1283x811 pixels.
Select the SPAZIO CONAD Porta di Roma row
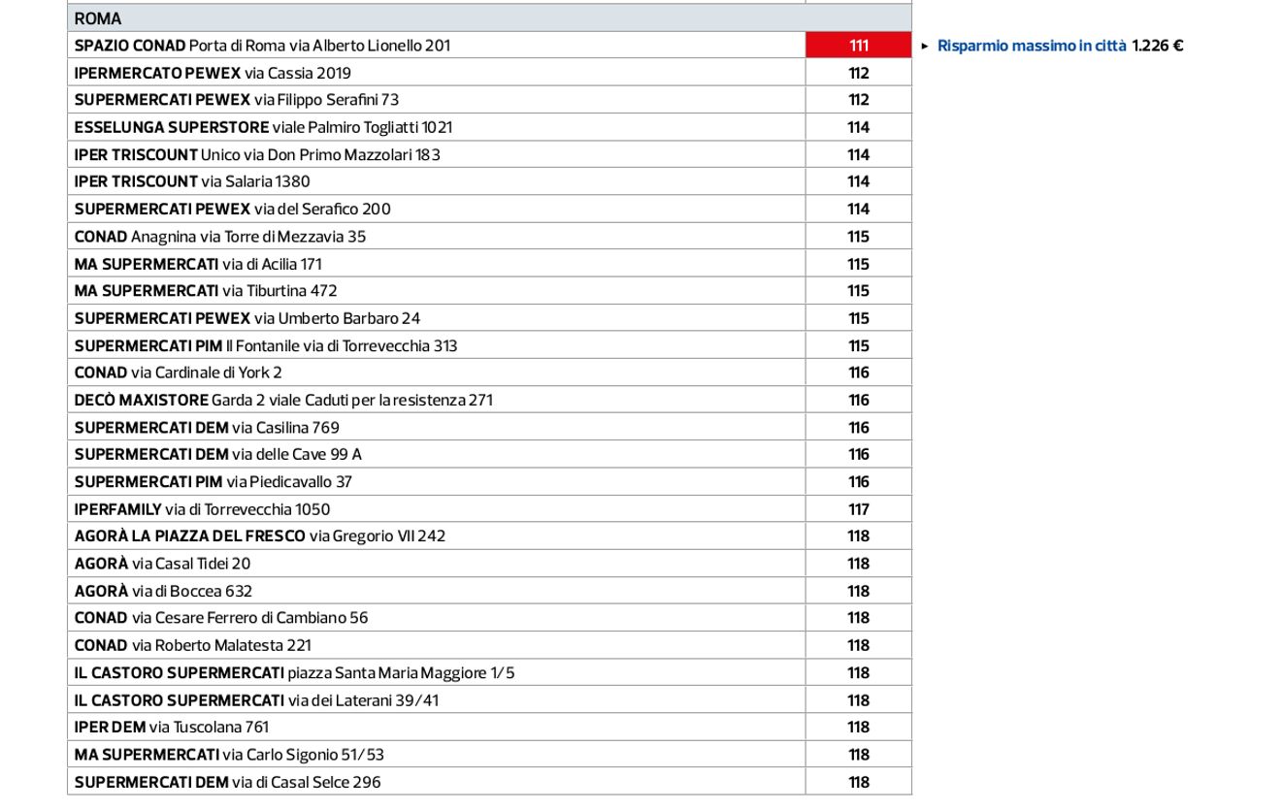pyautogui.click(x=489, y=45)
